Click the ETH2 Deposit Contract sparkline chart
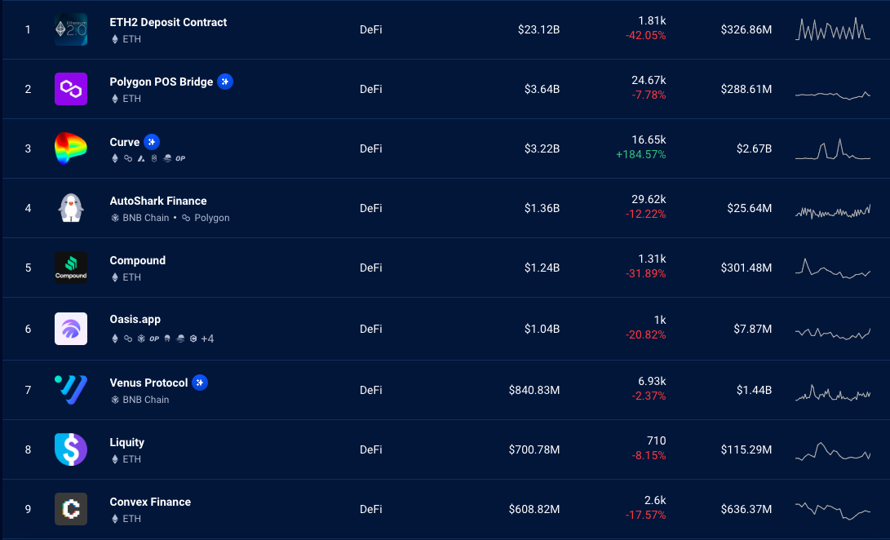Image resolution: width=890 pixels, height=540 pixels. point(833,29)
